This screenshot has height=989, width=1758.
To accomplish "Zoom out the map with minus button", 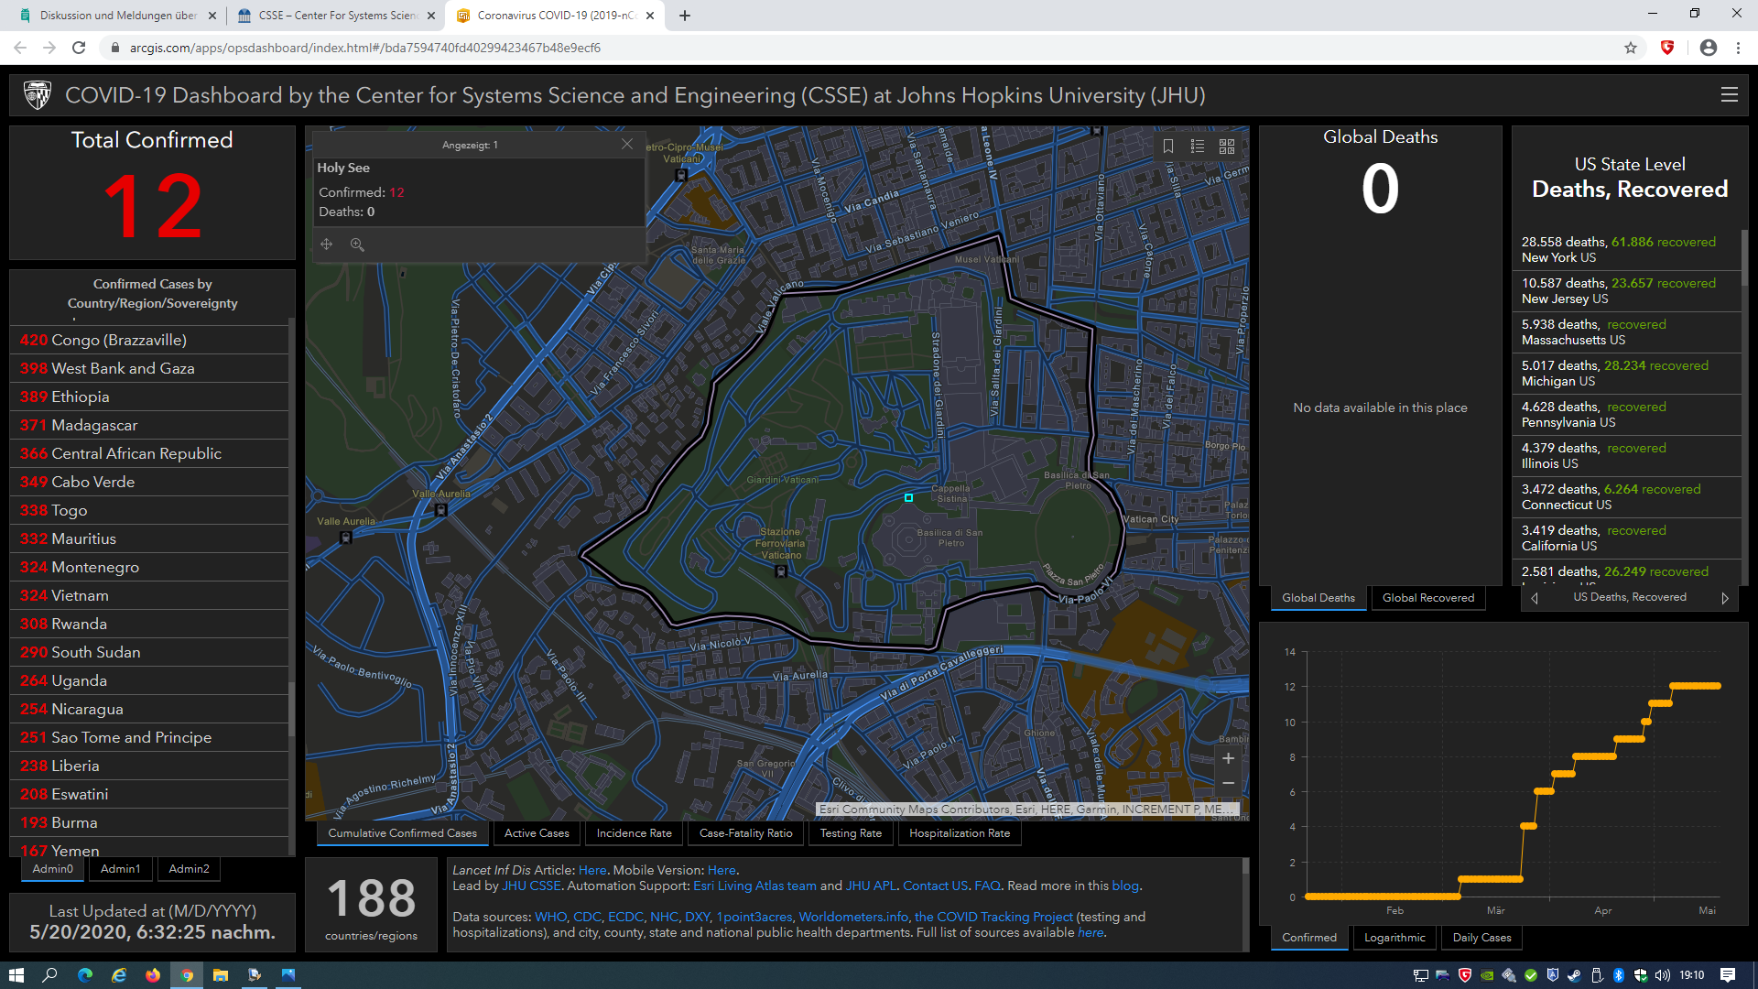I will pos(1229,783).
